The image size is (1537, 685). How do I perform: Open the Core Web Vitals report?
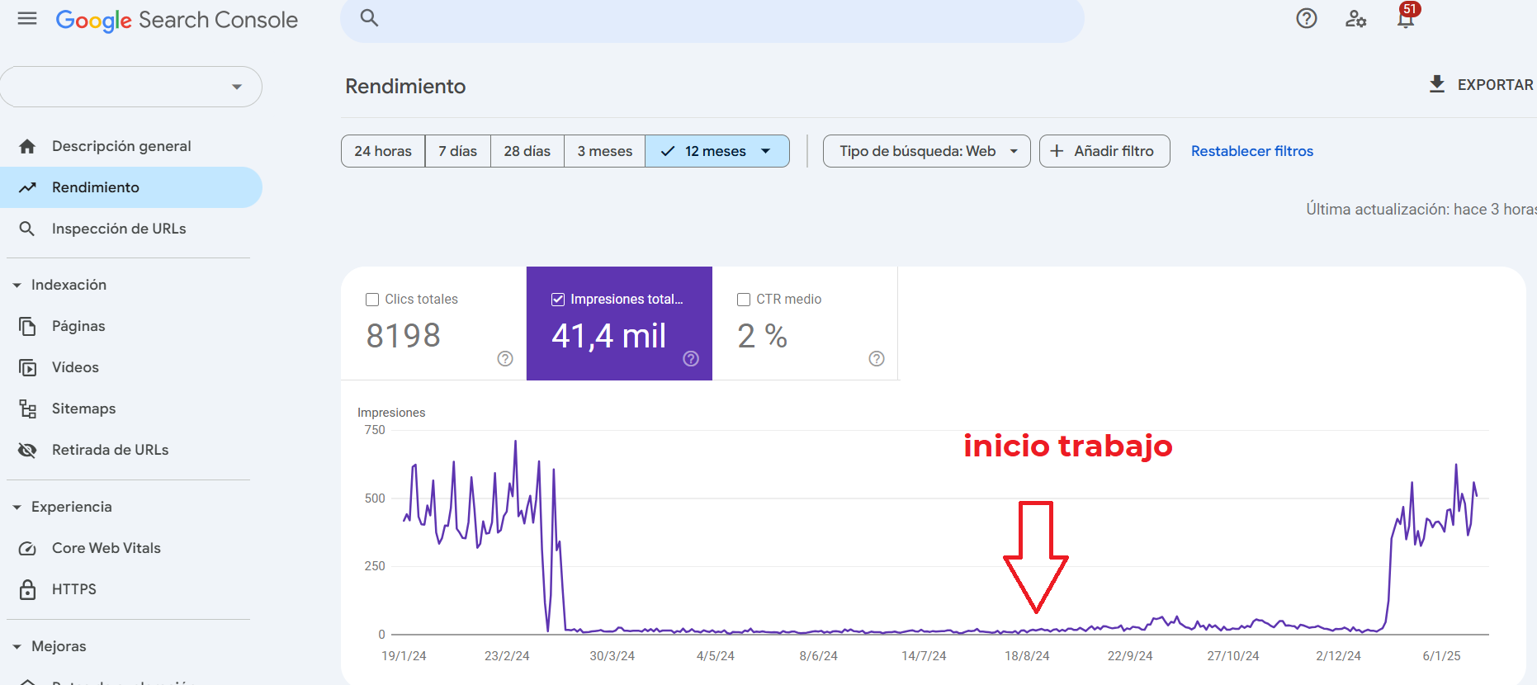tap(130, 548)
